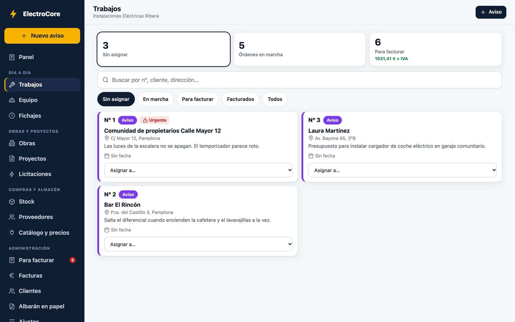Click the wrench icon beside Trabajos
Viewport: 515px width, 322px height.
click(x=12, y=85)
